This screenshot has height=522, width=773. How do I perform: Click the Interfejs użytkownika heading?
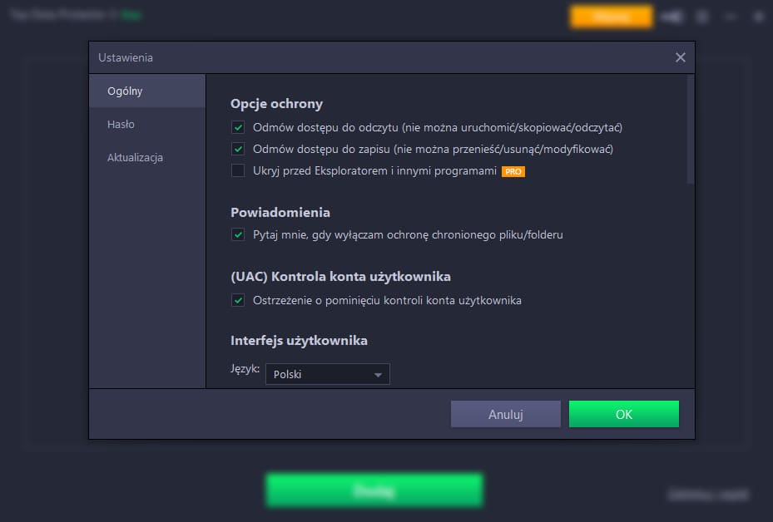(x=300, y=341)
